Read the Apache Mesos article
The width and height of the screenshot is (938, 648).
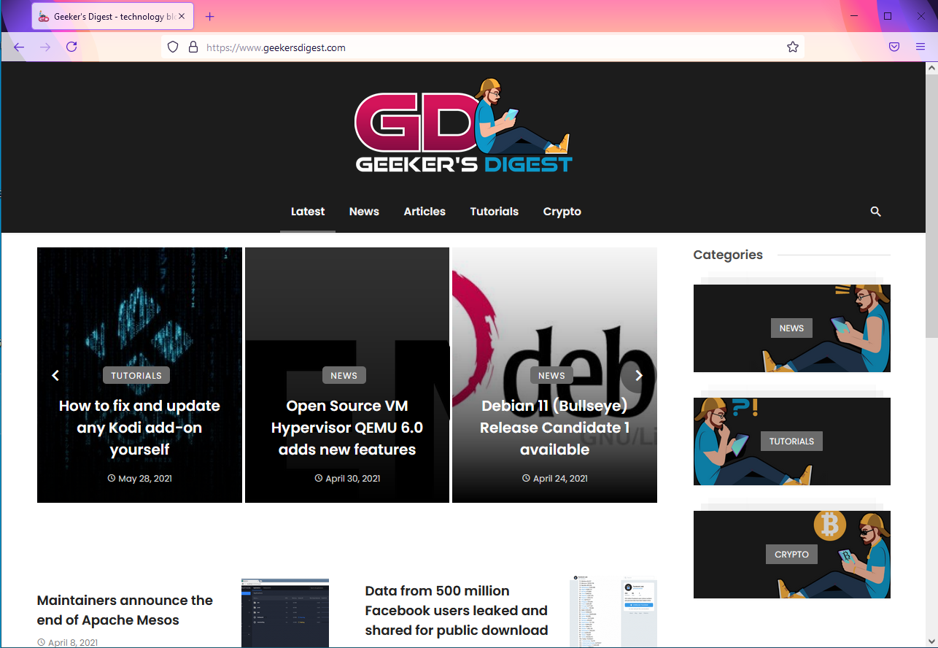pos(125,610)
